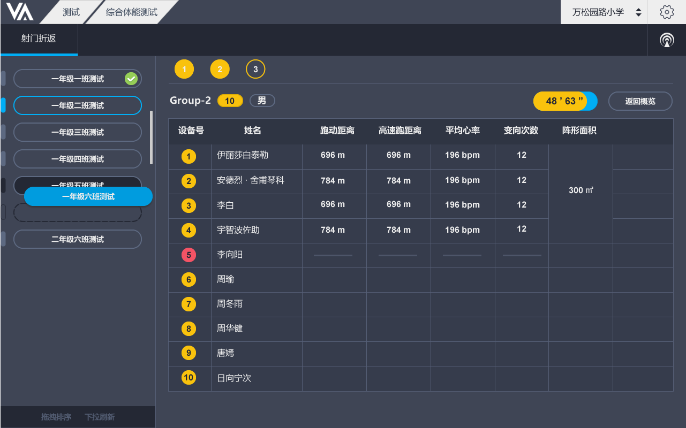
Task: Click the name 伊丽莎白泰勒
Action: [243, 155]
